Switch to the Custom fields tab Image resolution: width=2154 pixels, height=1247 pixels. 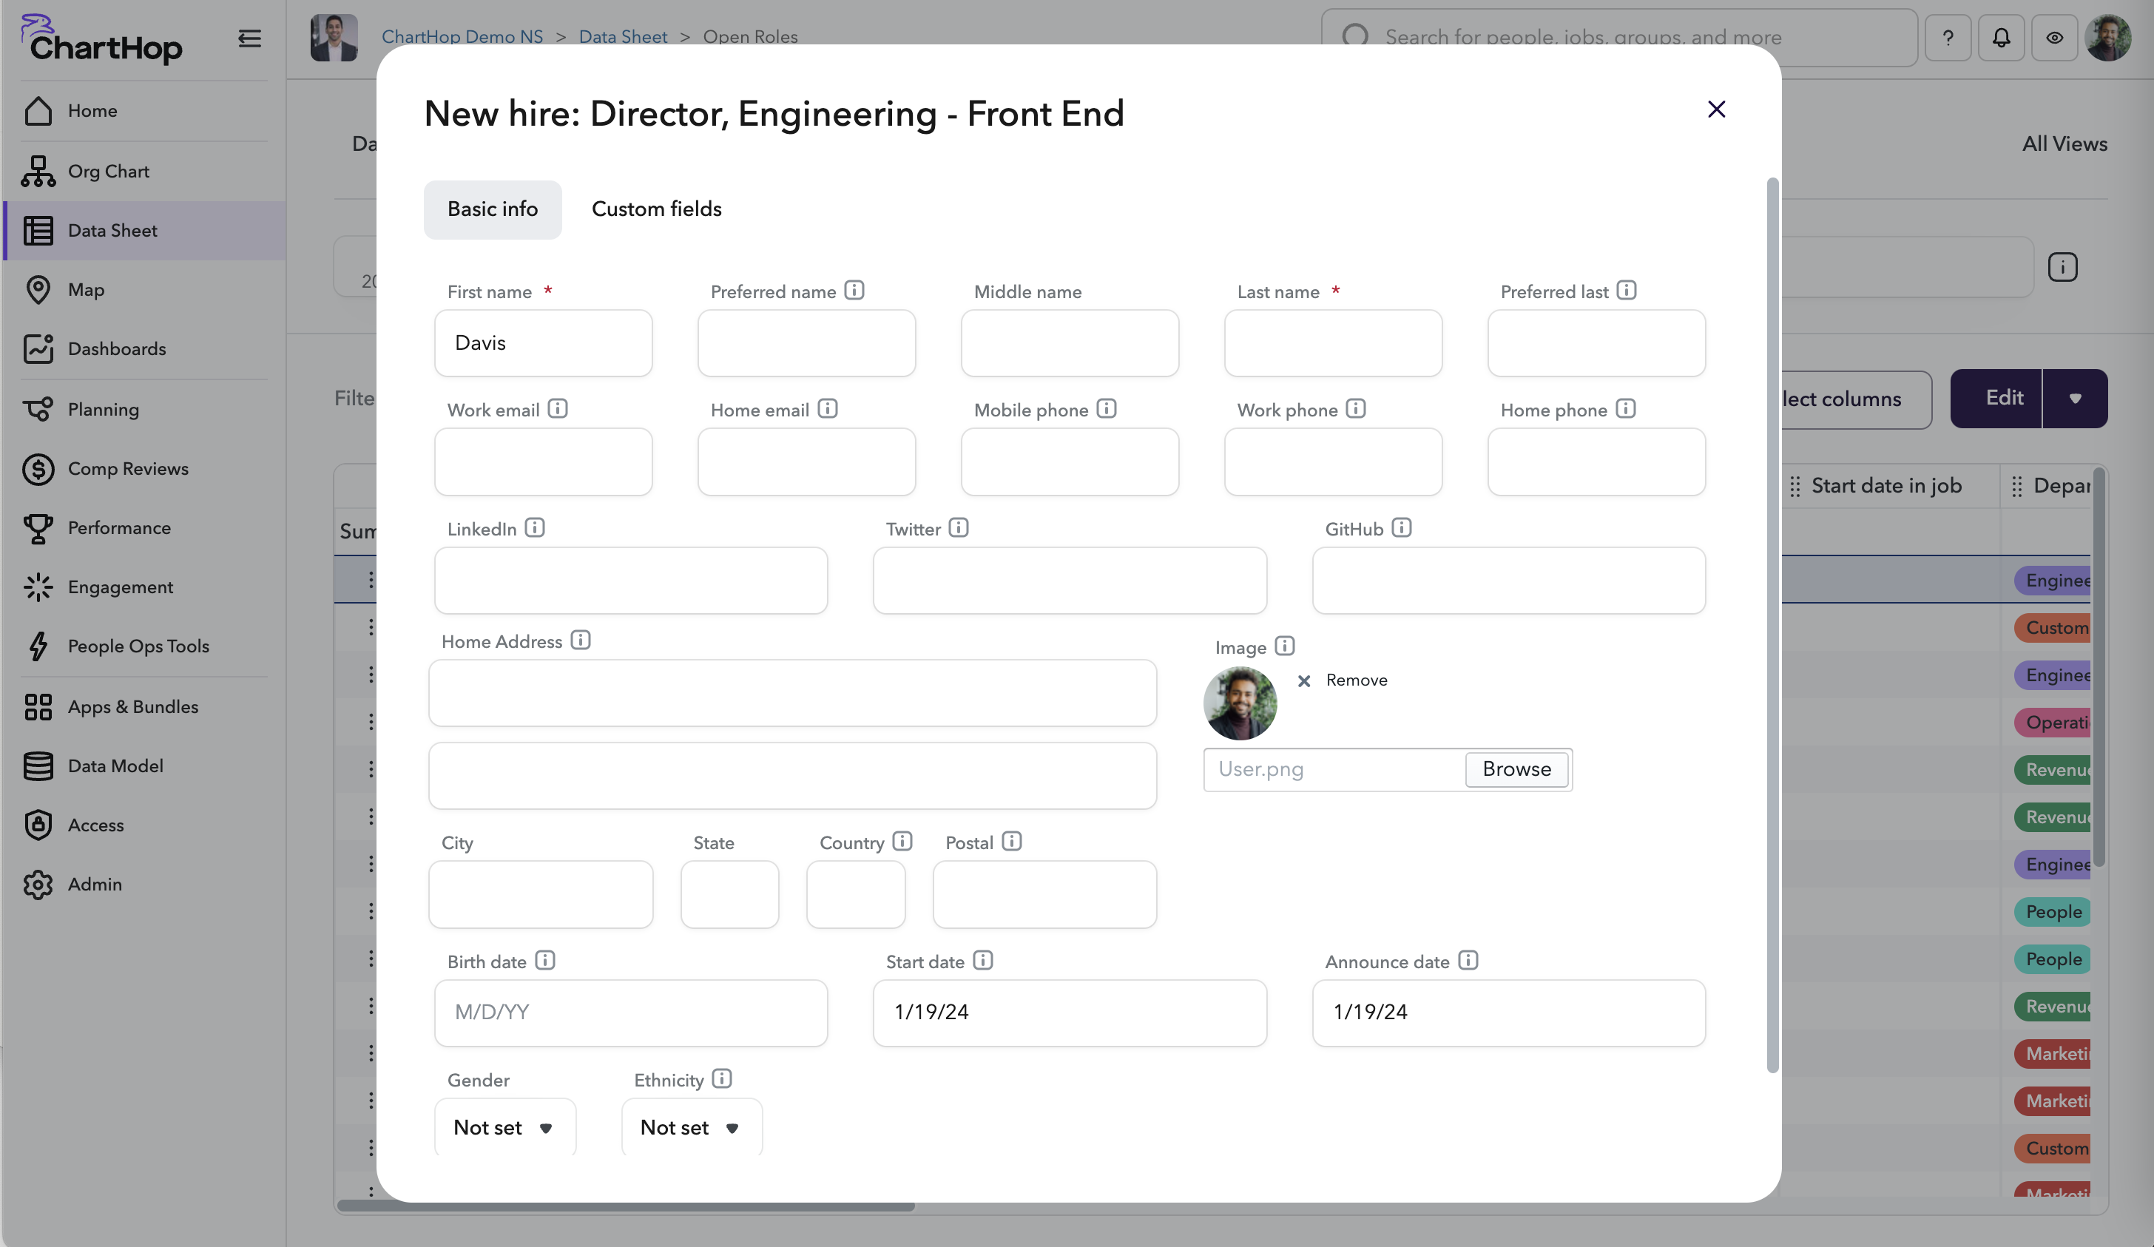(x=655, y=209)
